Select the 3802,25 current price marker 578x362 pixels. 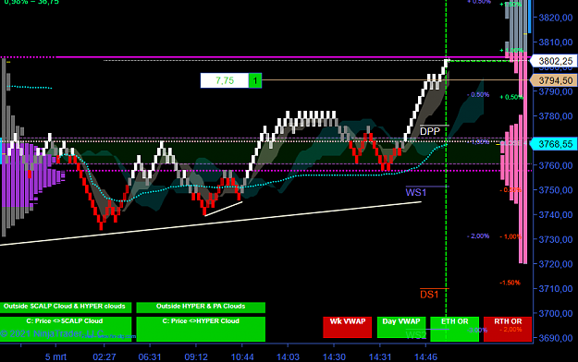click(554, 61)
